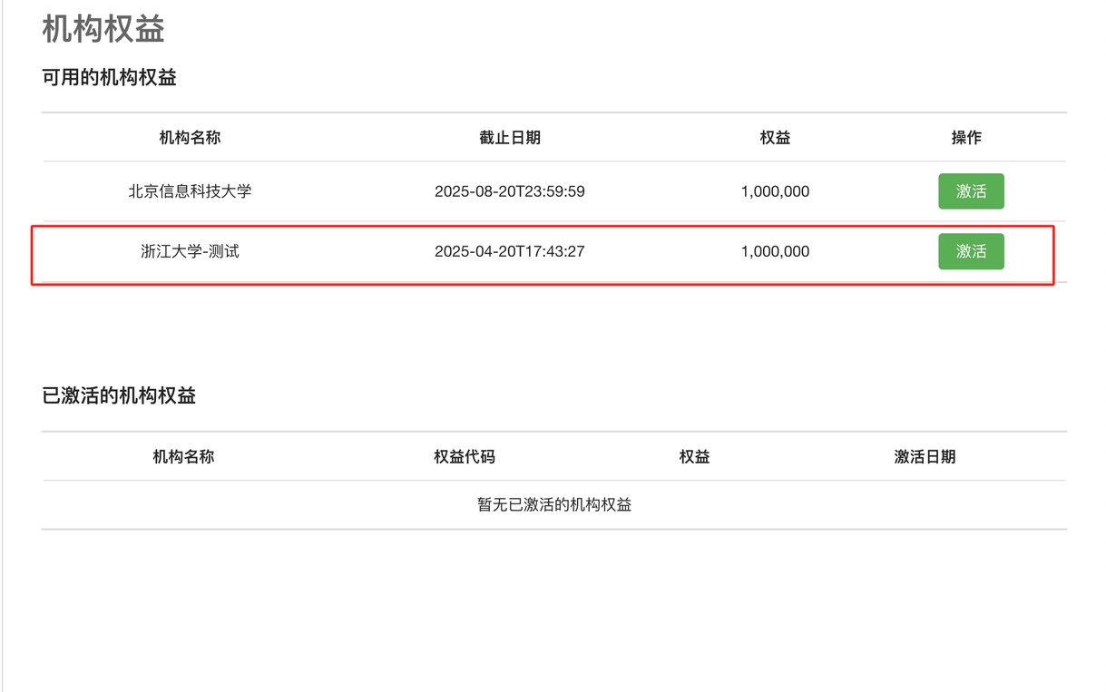Image resolution: width=1106 pixels, height=692 pixels.
Task: Click the 激活日期 column header
Action: point(925,457)
